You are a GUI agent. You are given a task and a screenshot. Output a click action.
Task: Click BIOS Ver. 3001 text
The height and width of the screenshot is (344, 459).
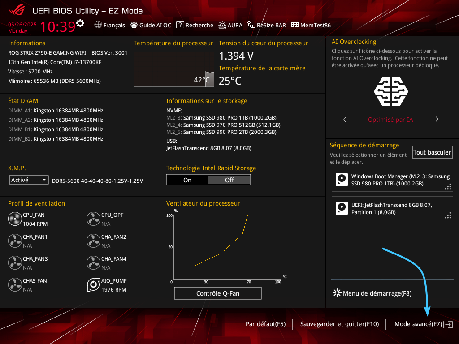point(109,53)
